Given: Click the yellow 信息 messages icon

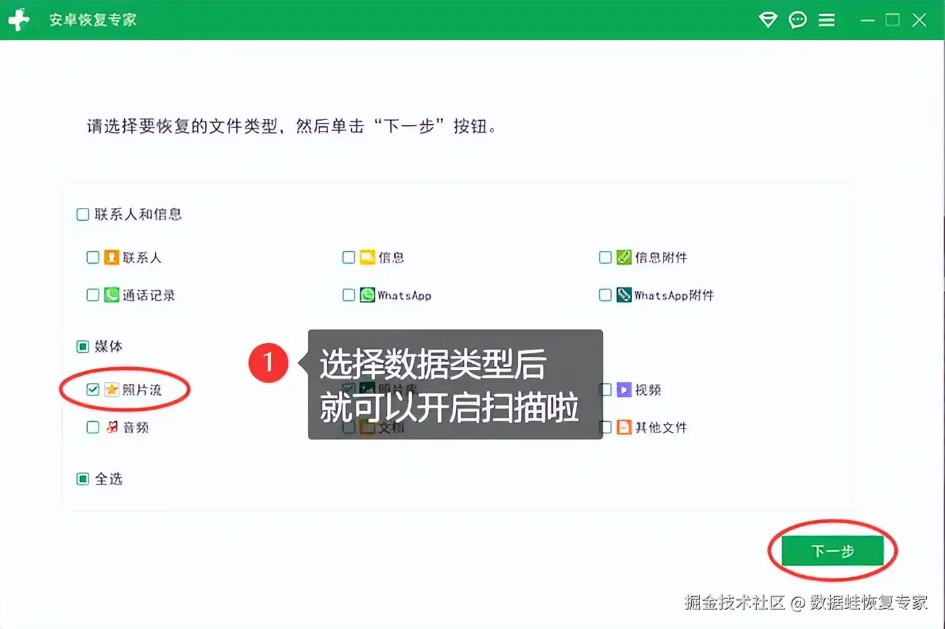Looking at the screenshot, I should [x=367, y=257].
